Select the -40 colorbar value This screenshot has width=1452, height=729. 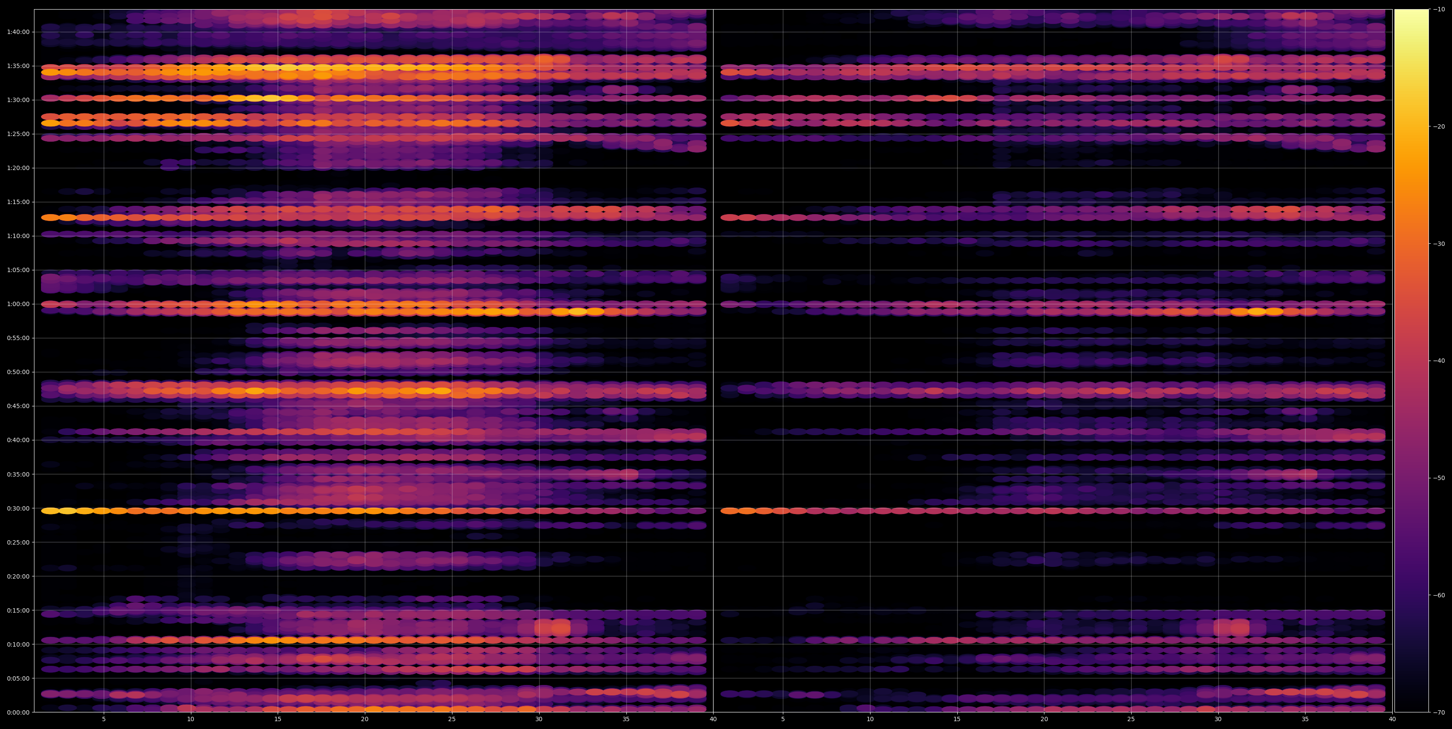coord(1439,361)
